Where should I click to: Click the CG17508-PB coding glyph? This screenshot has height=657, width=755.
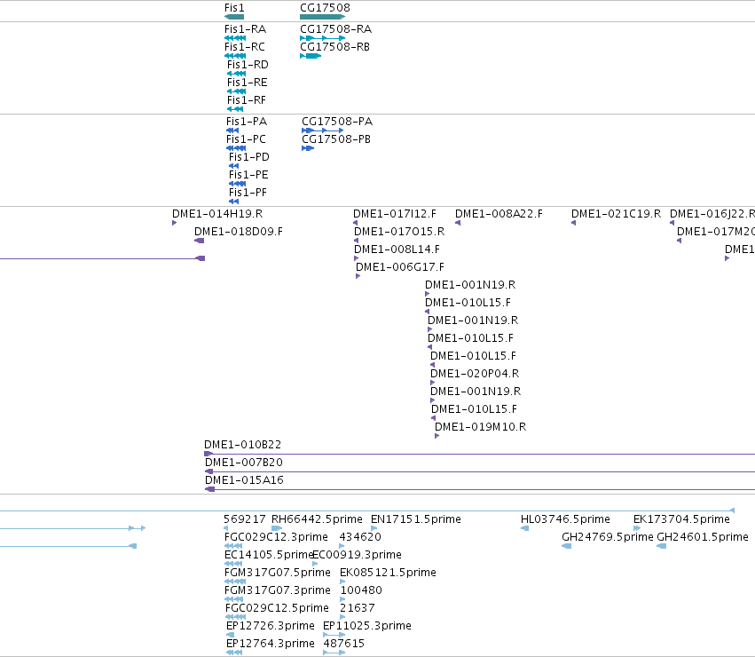308,148
